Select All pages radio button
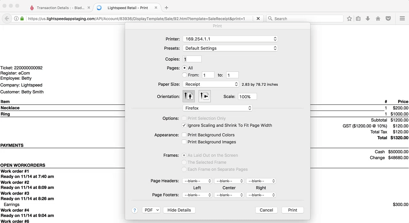This screenshot has height=223, width=409. click(185, 68)
